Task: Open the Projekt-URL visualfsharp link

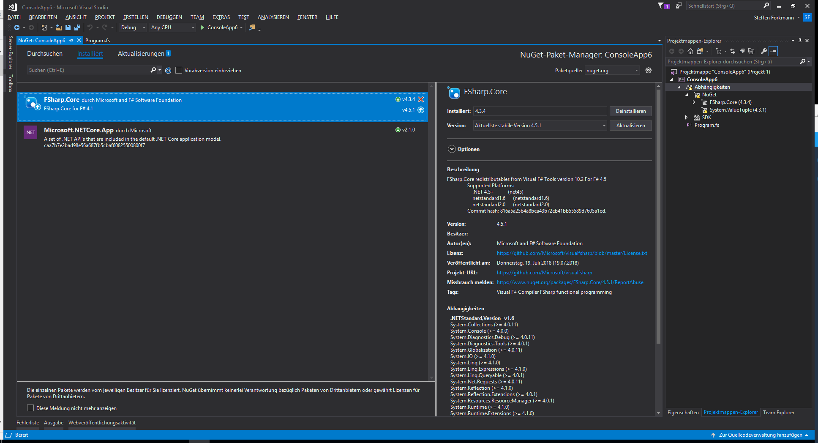Action: [545, 273]
